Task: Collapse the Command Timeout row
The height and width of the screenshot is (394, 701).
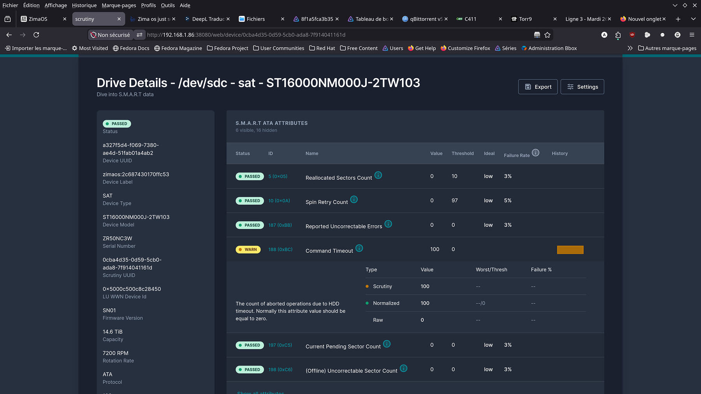Action: pos(415,250)
